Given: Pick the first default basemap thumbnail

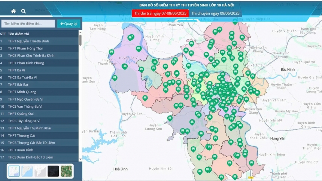Looking at the screenshot, I should [14, 171].
